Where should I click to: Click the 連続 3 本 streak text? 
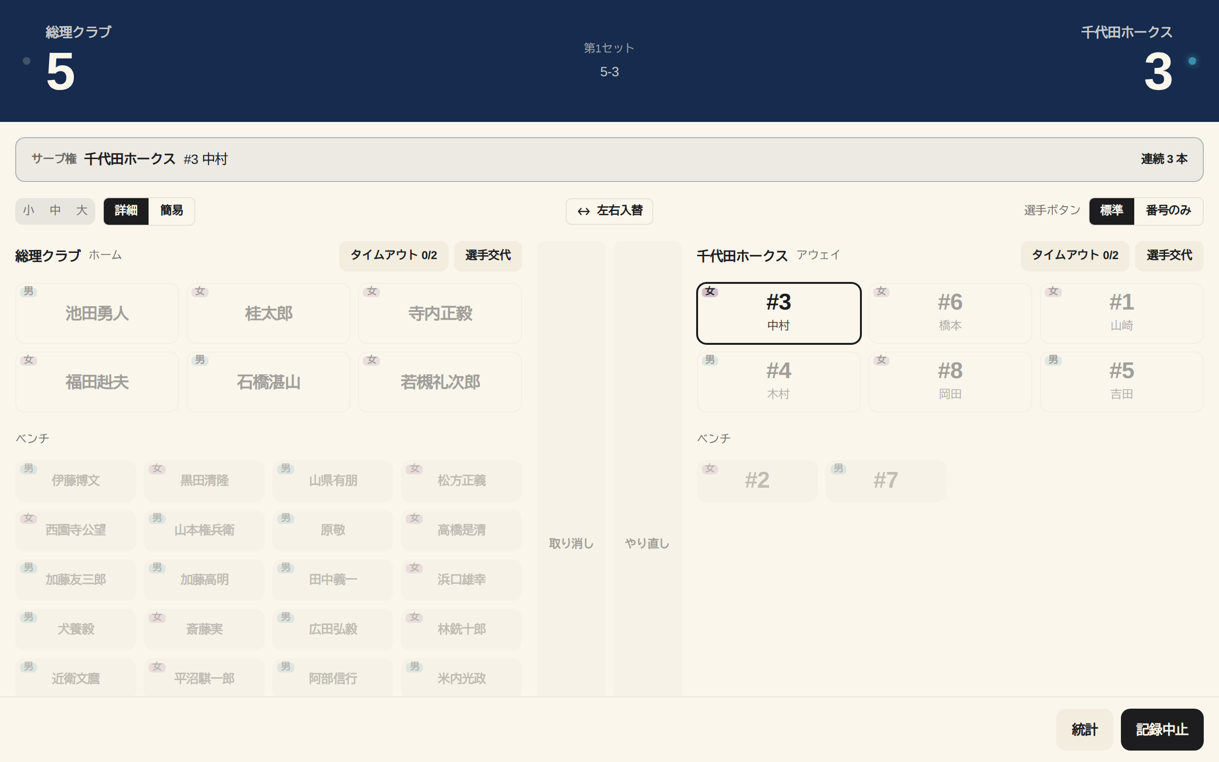coord(1164,159)
